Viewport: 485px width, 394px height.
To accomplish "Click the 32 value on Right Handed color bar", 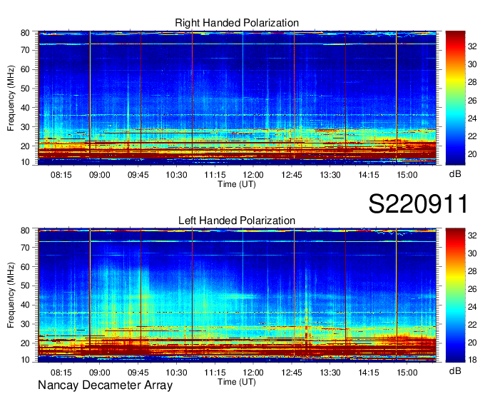I will click(x=472, y=46).
